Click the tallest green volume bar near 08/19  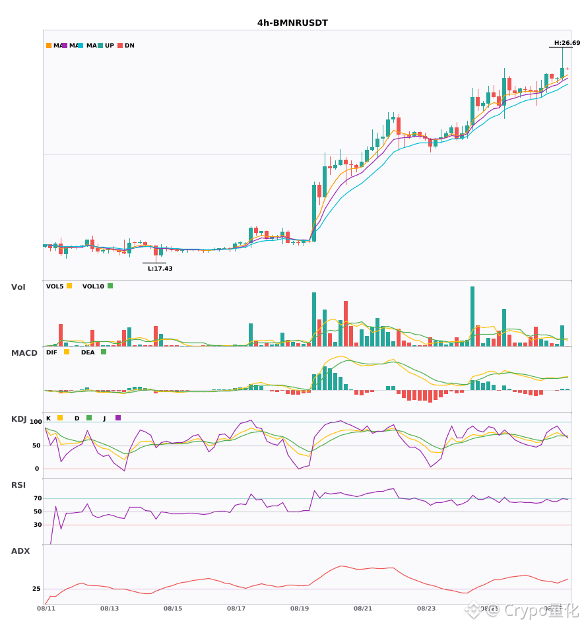314,319
